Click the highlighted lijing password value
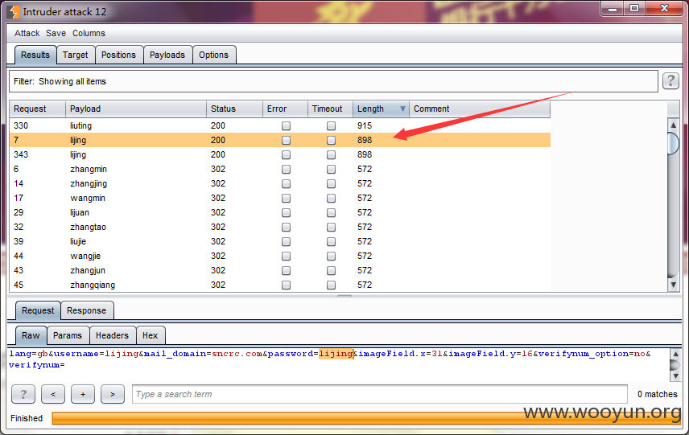 (336, 354)
